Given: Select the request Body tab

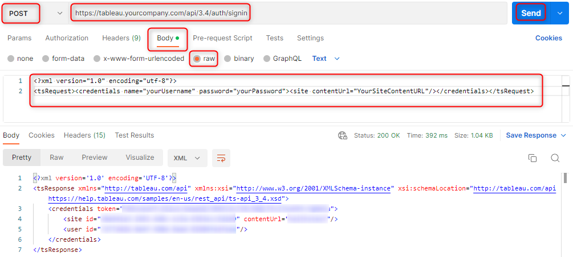Looking at the screenshot, I should pyautogui.click(x=168, y=38).
